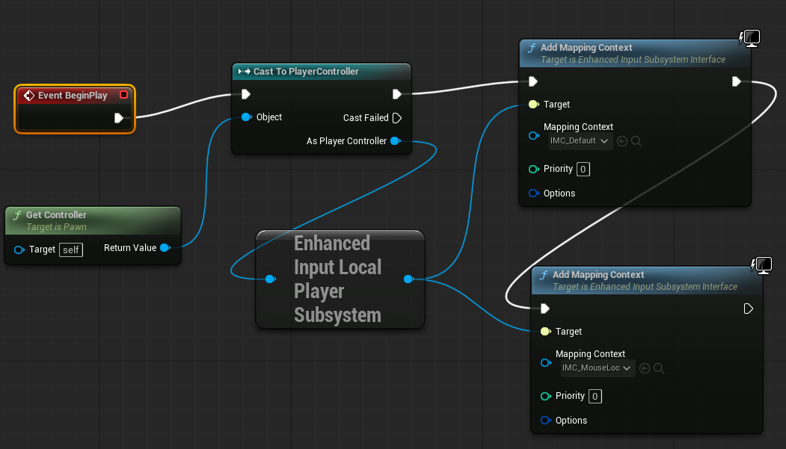This screenshot has width=786, height=449.
Task: Click output pin of Enhanced Input Local Player Subsystem
Action: pyautogui.click(x=408, y=279)
